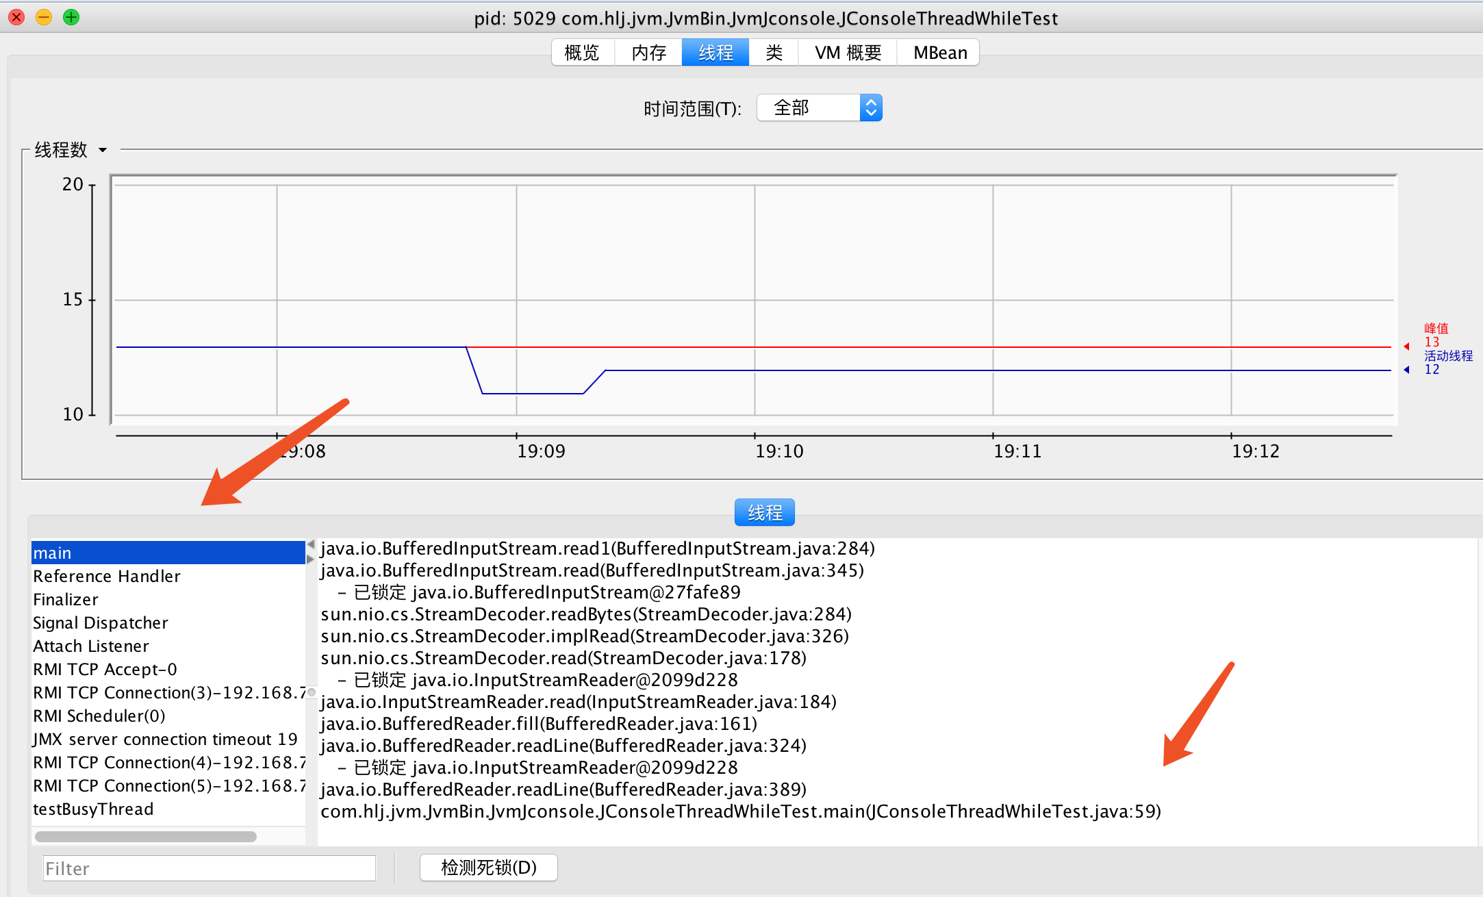Image resolution: width=1483 pixels, height=897 pixels.
Task: Click the thread Filter text field
Action: point(209,868)
